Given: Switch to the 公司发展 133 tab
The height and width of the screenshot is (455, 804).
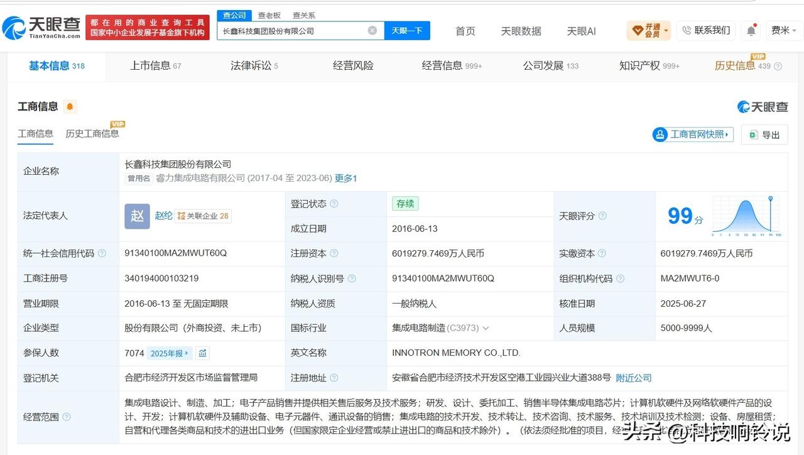Looking at the screenshot, I should pyautogui.click(x=551, y=65).
